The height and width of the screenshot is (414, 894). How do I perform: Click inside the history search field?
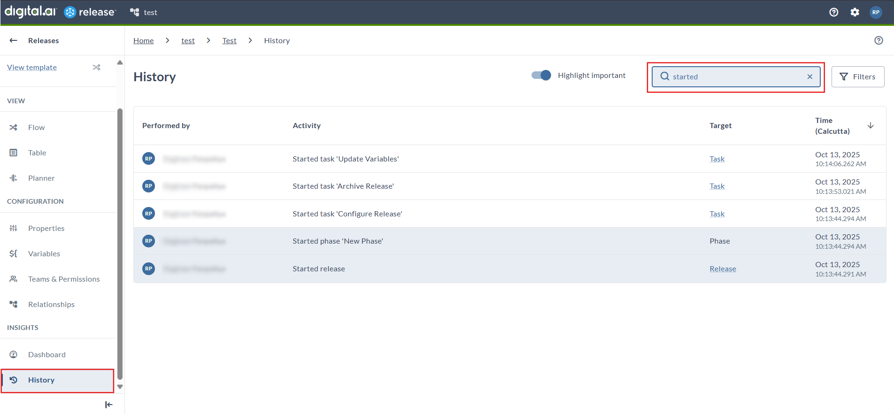pos(737,77)
